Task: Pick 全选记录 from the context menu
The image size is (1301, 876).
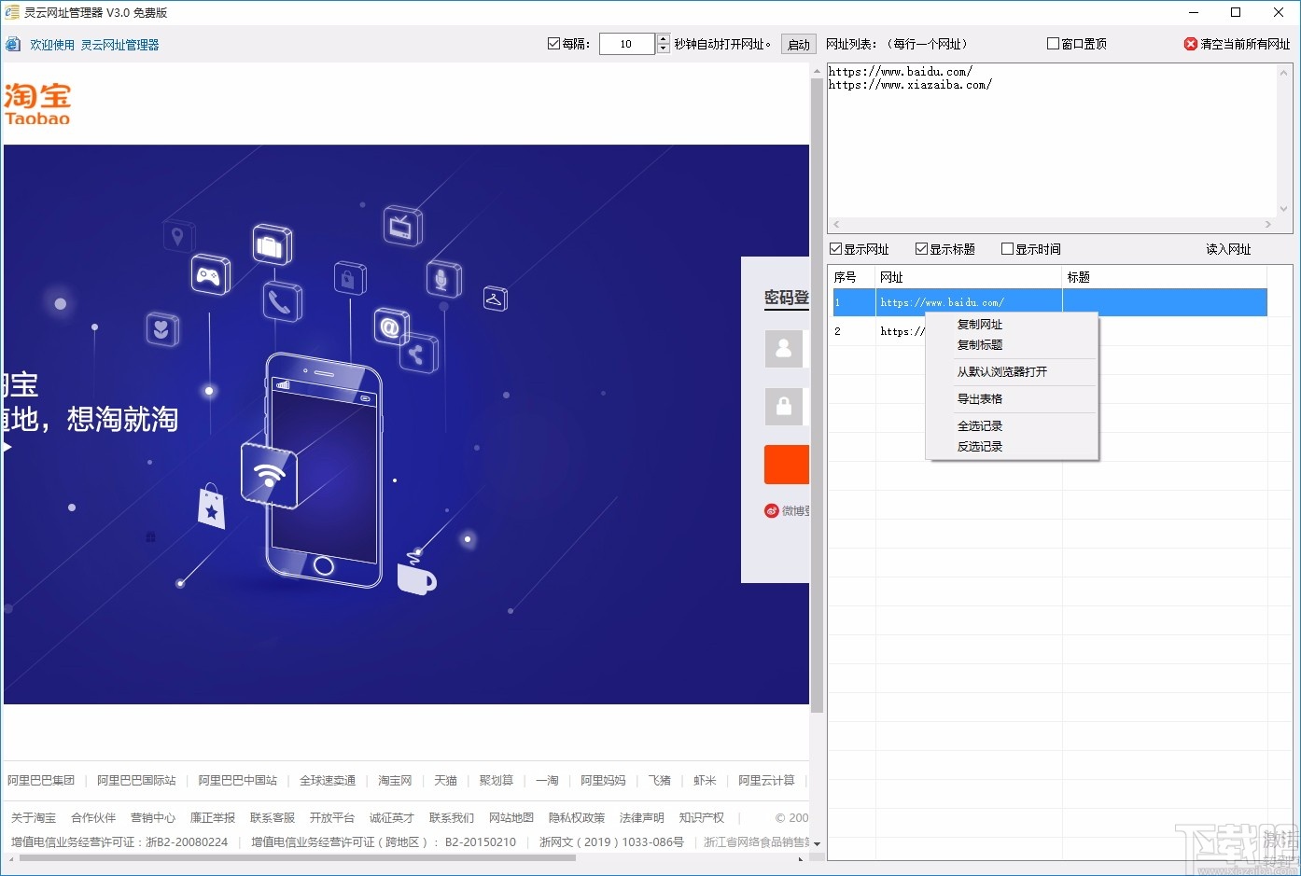Action: pyautogui.click(x=980, y=426)
